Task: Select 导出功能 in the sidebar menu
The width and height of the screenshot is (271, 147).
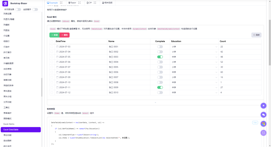Action: pyautogui.click(x=8, y=135)
